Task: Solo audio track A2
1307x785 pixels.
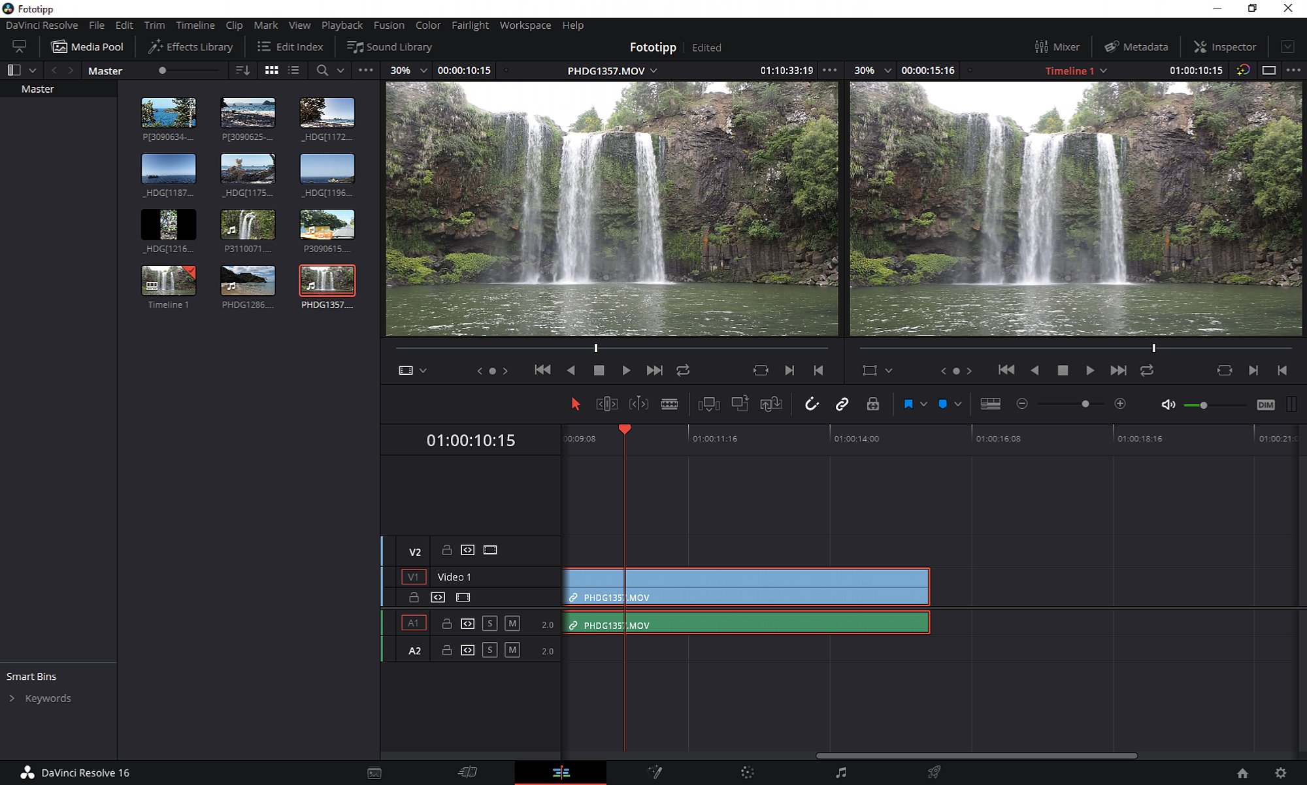Action: 489,650
